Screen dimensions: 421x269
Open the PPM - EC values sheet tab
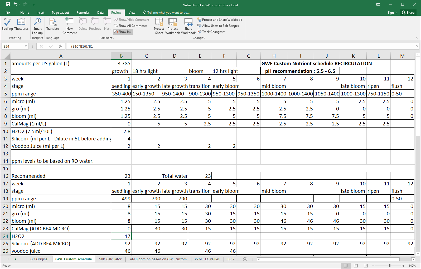point(207,259)
